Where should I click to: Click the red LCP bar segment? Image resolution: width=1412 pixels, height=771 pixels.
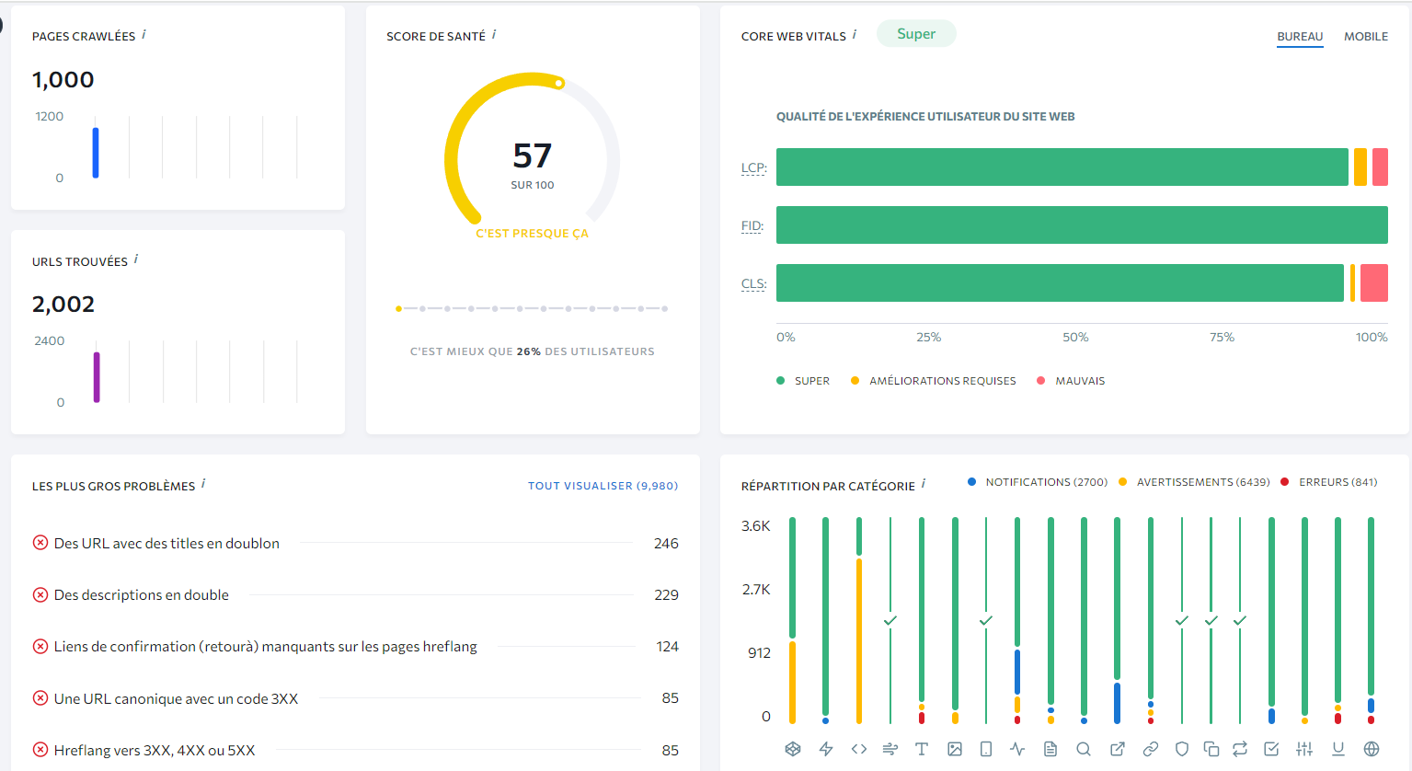[1380, 167]
